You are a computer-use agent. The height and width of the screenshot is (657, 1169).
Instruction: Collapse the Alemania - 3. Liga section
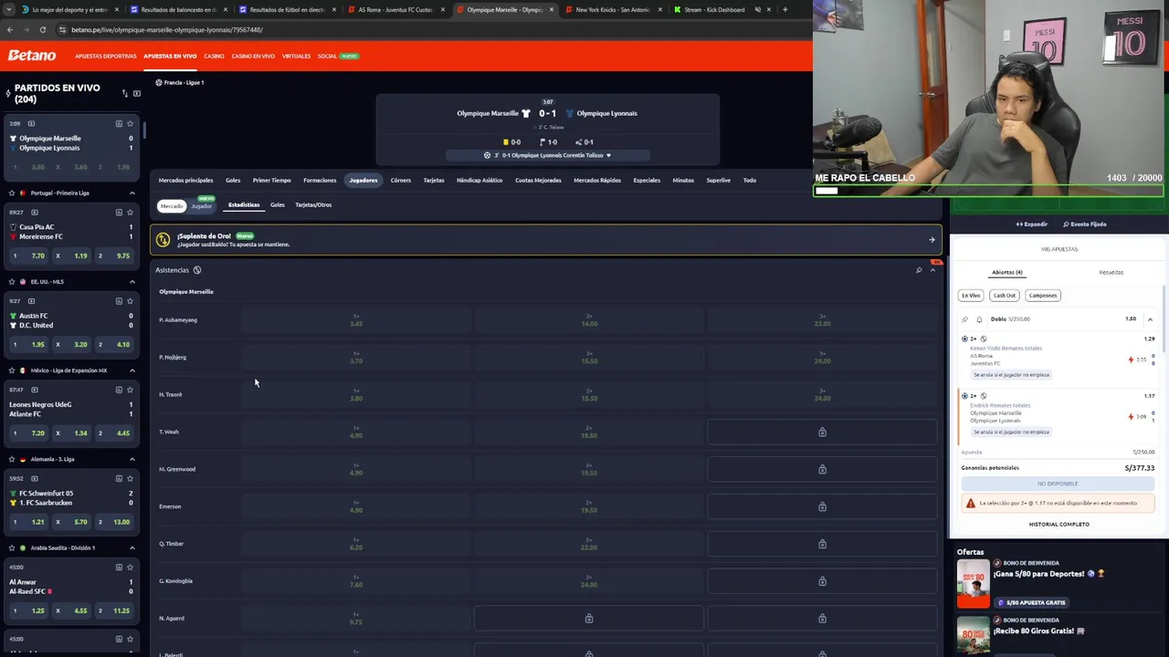tap(132, 459)
